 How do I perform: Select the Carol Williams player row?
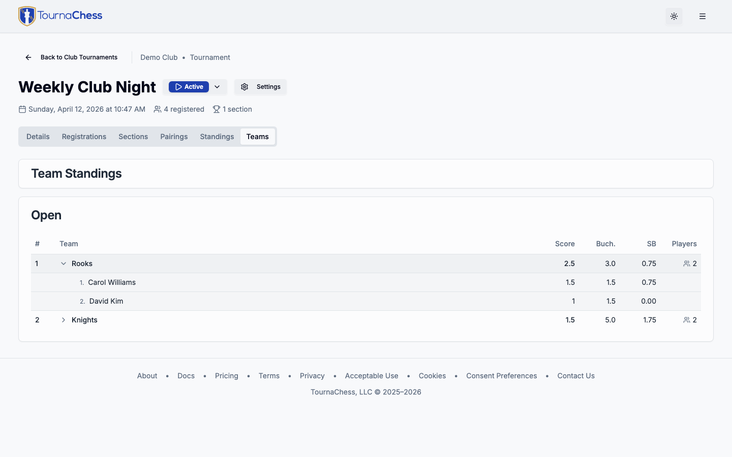[112, 282]
